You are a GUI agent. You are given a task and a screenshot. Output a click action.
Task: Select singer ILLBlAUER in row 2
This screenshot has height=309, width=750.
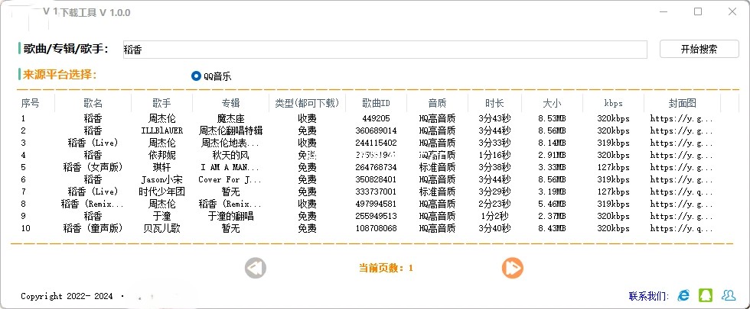tap(161, 130)
